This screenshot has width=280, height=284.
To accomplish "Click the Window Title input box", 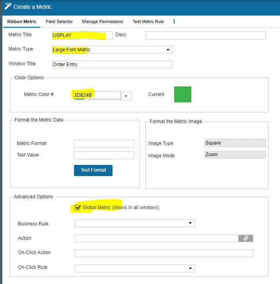I will pos(112,64).
